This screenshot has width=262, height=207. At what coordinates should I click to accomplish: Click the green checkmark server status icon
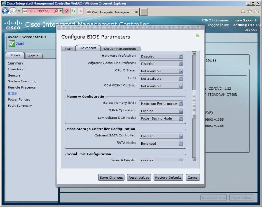tap(12, 43)
